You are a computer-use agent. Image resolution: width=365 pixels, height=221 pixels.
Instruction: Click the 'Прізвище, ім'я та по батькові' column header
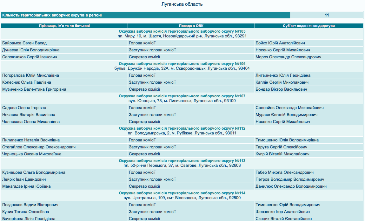(64, 26)
